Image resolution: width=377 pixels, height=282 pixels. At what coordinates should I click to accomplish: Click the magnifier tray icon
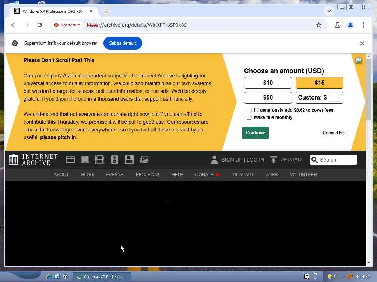[350, 276]
